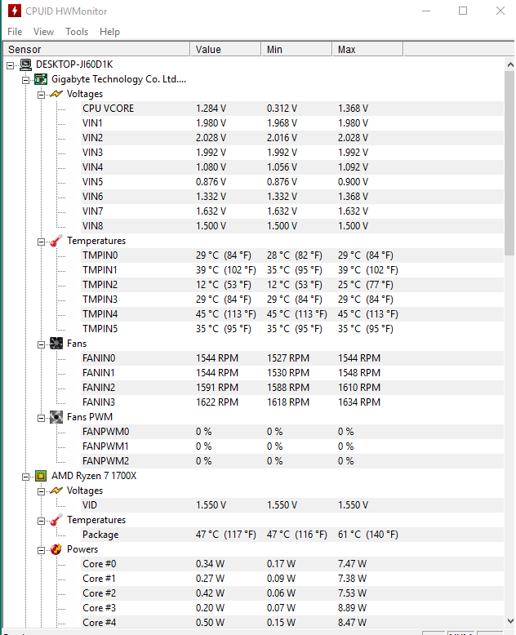The width and height of the screenshot is (516, 635).
Task: Click the scrollbar down arrow
Action: 510,621
